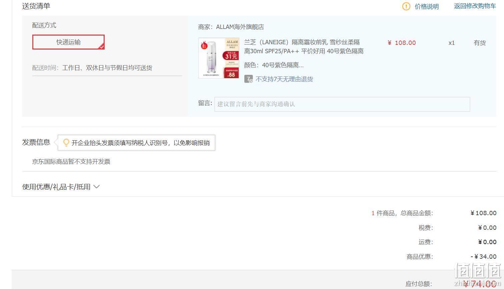Click the 运费 shipping fee value ¥0.00
Image resolution: width=504 pixels, height=289 pixels.
point(487,242)
